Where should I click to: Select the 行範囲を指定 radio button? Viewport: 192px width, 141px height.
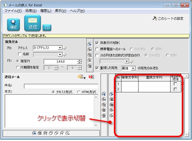[17, 67]
